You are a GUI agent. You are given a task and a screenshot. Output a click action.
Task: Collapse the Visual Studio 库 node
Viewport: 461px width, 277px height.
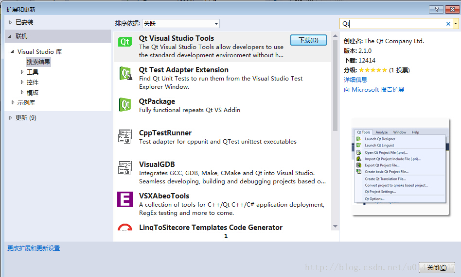pyautogui.click(x=12, y=51)
